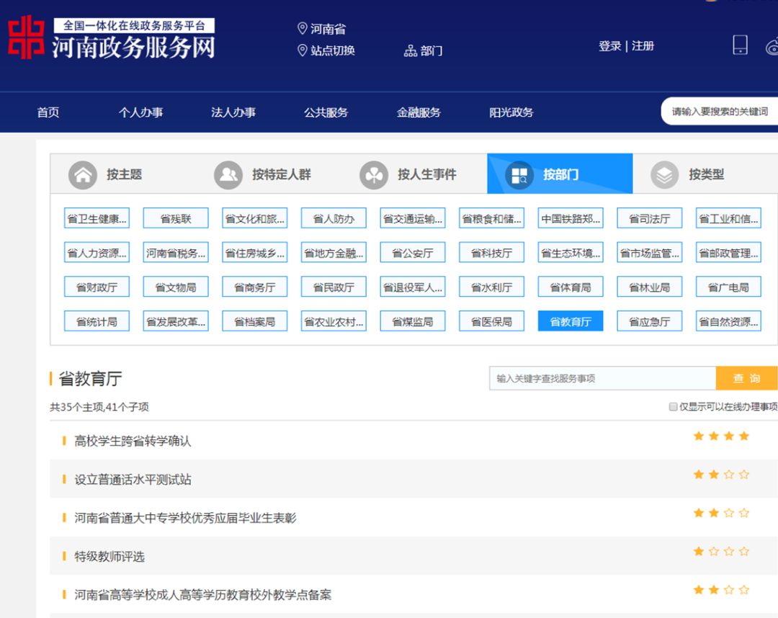Click the 站点切换 link

[x=332, y=50]
